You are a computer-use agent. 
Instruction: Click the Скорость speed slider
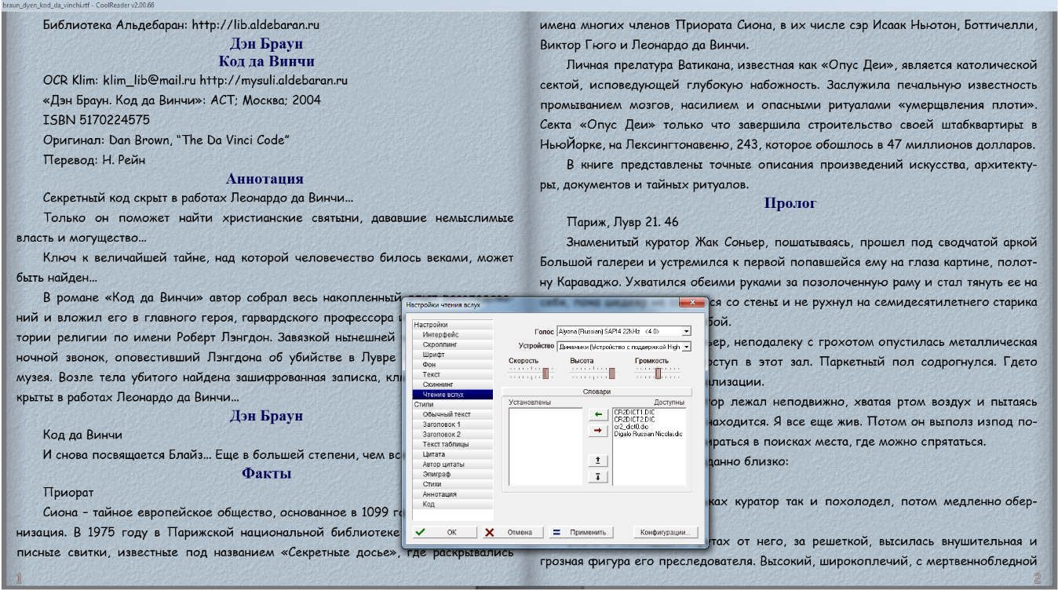point(531,373)
